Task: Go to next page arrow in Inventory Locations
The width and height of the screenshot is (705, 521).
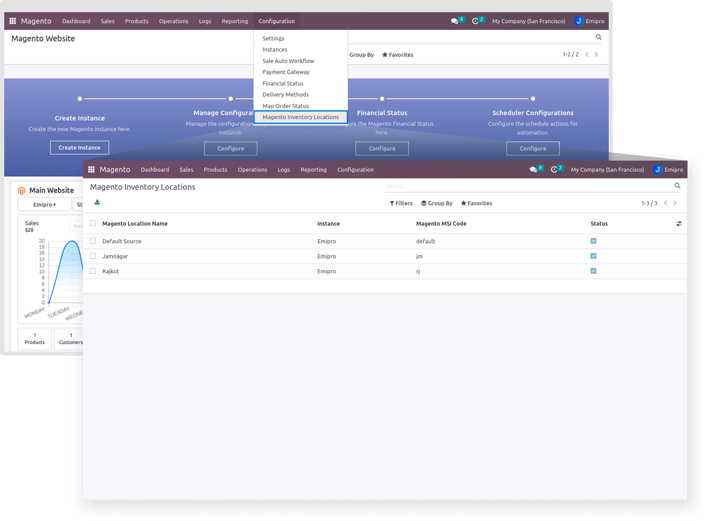Action: (675, 203)
